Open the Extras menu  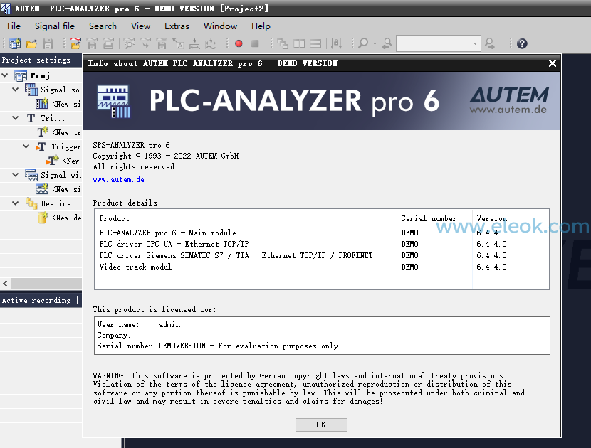click(x=177, y=26)
